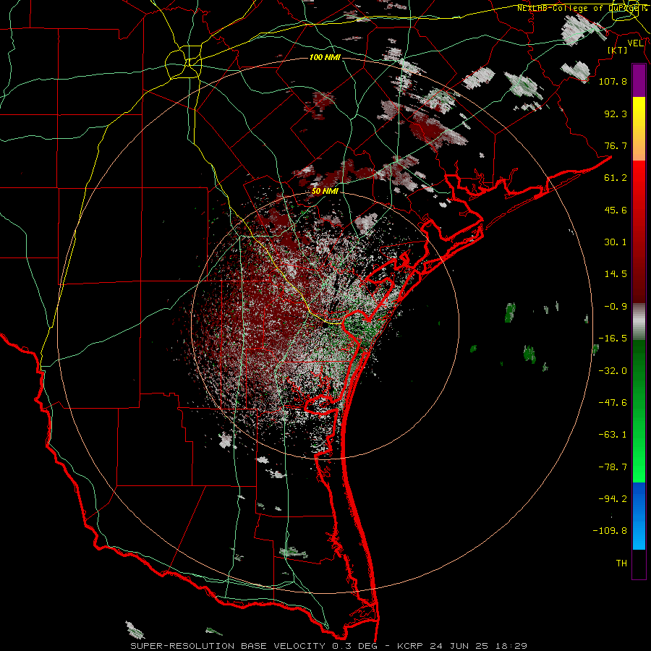Image resolution: width=651 pixels, height=651 pixels.
Task: Select the -94.2 legend value
Action: coord(613,499)
